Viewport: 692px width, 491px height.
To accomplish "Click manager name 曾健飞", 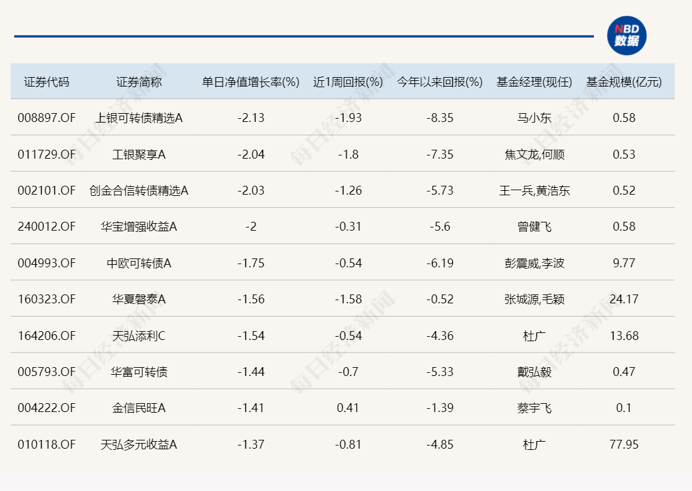I will [x=534, y=227].
